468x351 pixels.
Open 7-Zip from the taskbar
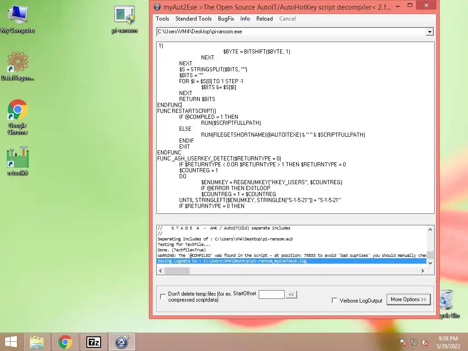93,342
